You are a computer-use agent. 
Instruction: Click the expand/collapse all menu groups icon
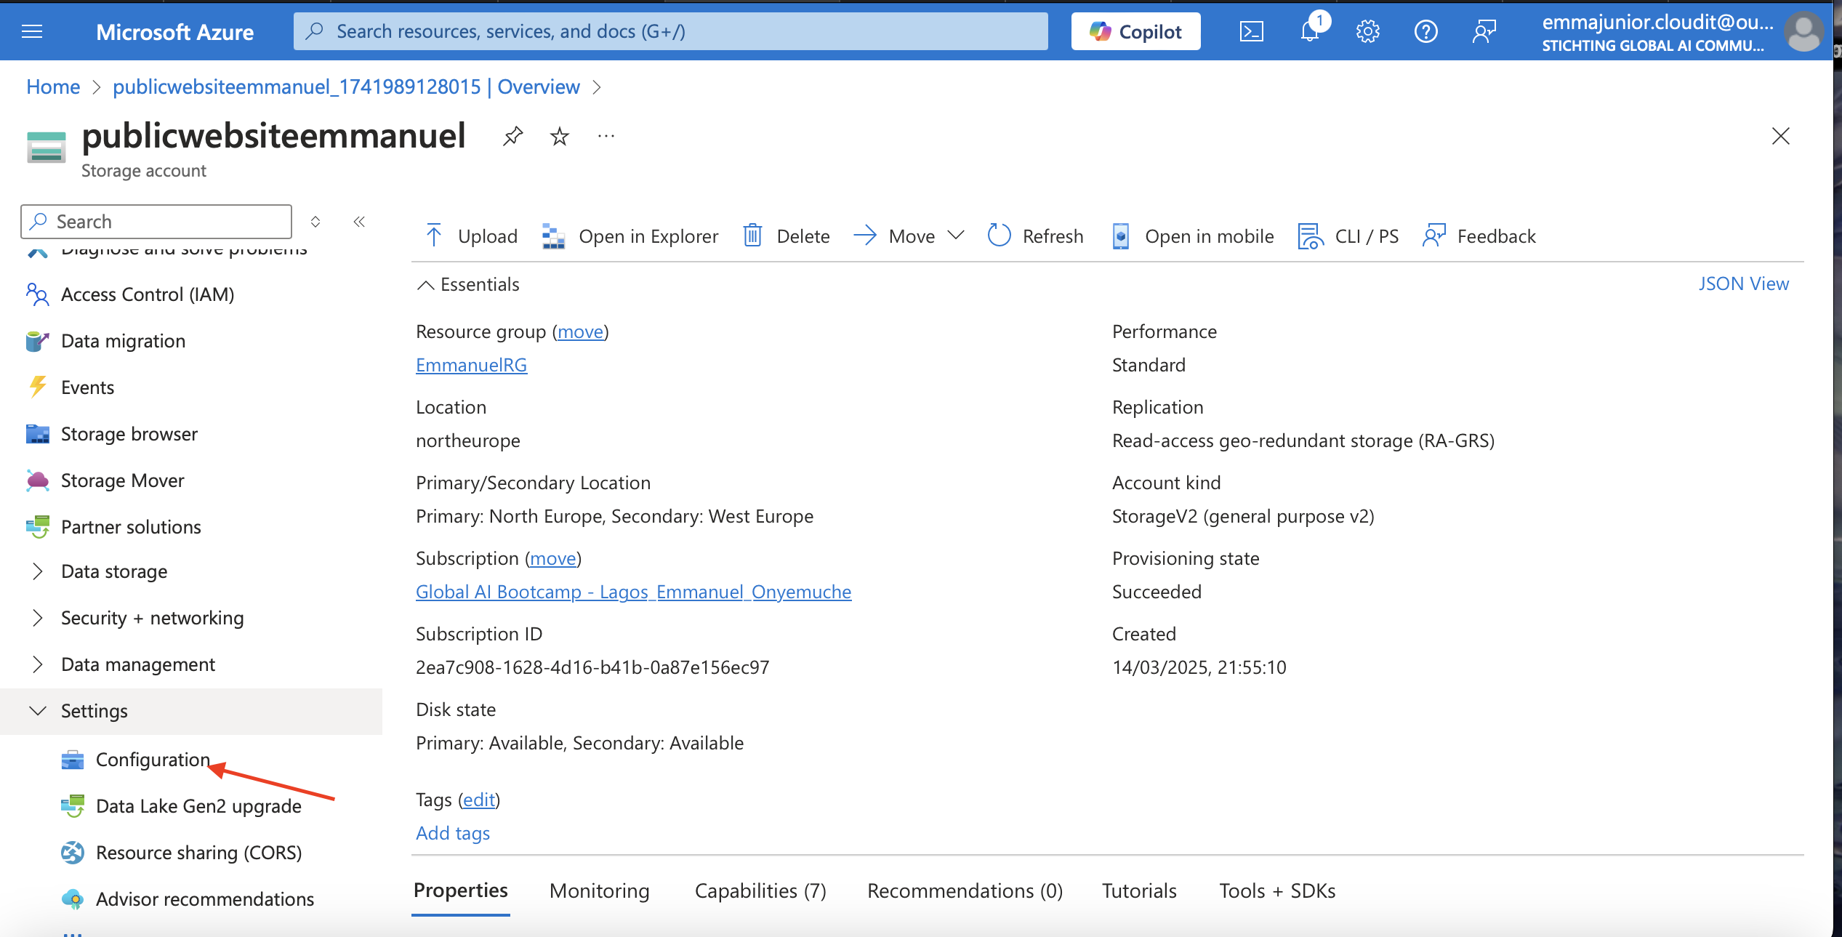coord(315,222)
